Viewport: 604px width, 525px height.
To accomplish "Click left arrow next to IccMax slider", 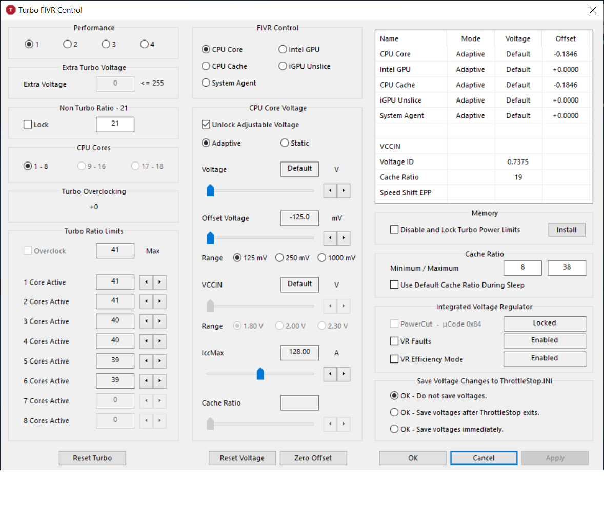I will click(x=330, y=374).
